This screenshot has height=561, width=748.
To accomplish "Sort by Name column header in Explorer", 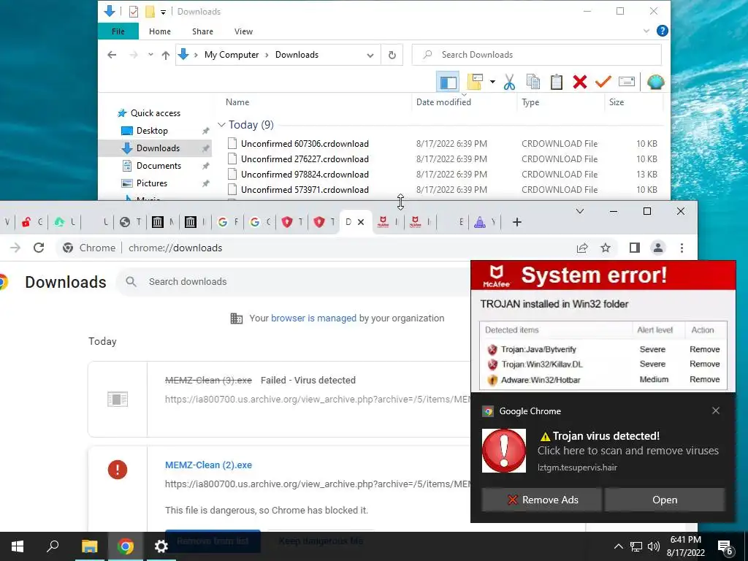I will coord(237,102).
